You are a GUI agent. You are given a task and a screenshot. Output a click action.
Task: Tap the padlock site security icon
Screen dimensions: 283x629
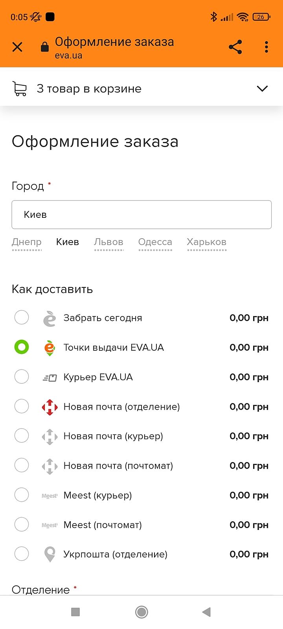[45, 47]
